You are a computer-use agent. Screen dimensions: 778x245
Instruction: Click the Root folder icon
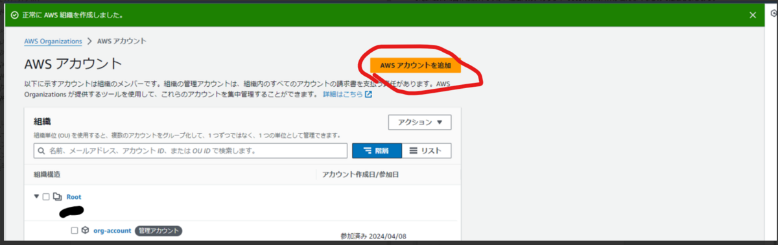57,196
